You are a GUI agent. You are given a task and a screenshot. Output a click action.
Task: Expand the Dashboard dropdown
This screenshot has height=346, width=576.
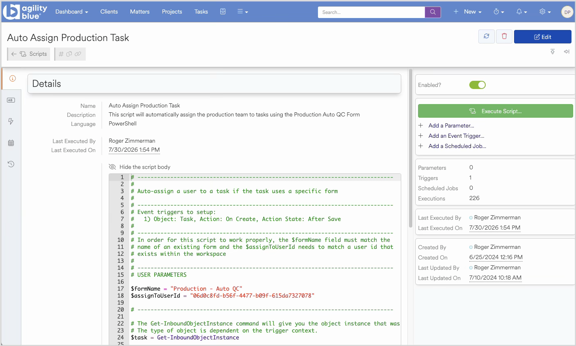click(x=72, y=12)
